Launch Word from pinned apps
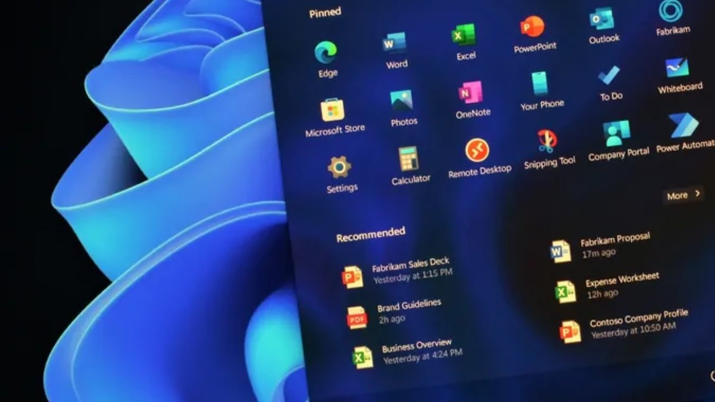 pyautogui.click(x=395, y=44)
